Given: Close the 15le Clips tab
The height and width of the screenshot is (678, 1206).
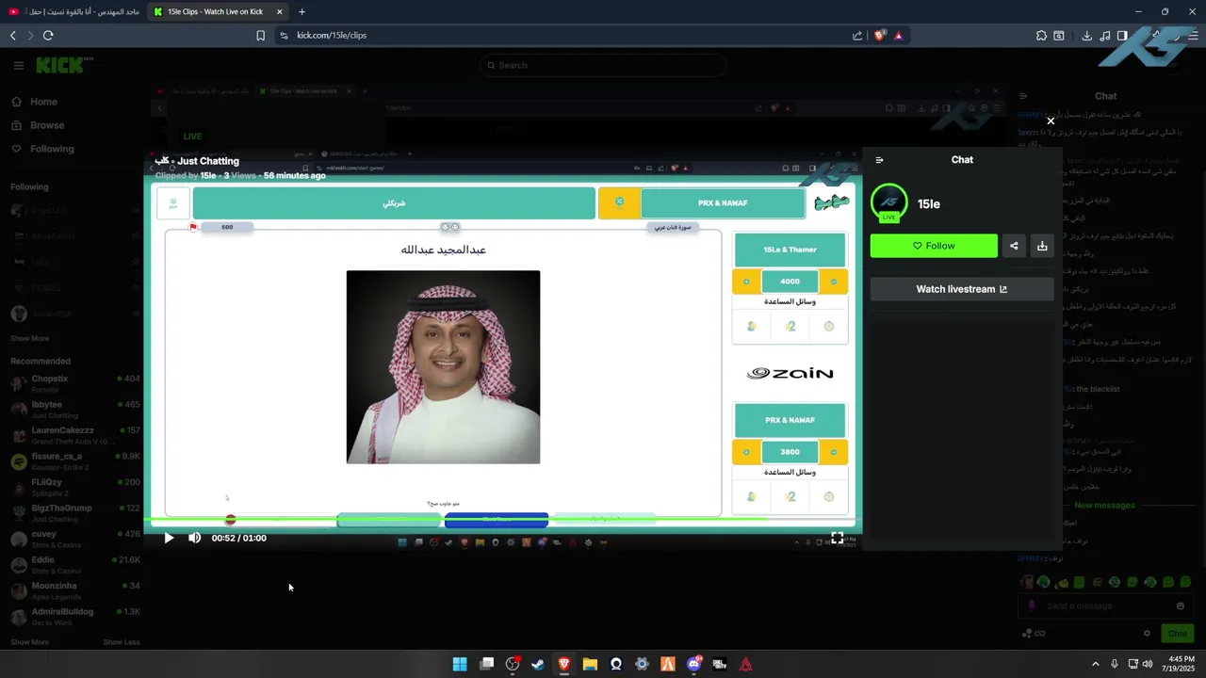Looking at the screenshot, I should [279, 11].
